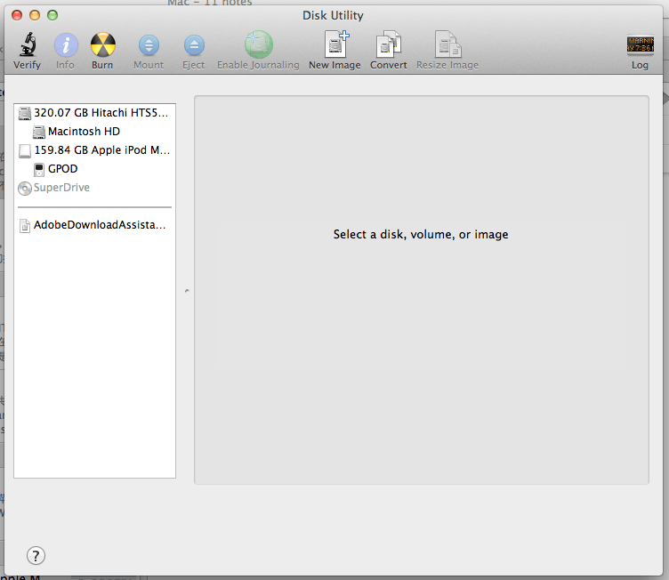Viewport: 669px width, 580px height.
Task: Select SuperDrive in the sidebar
Action: (x=61, y=188)
